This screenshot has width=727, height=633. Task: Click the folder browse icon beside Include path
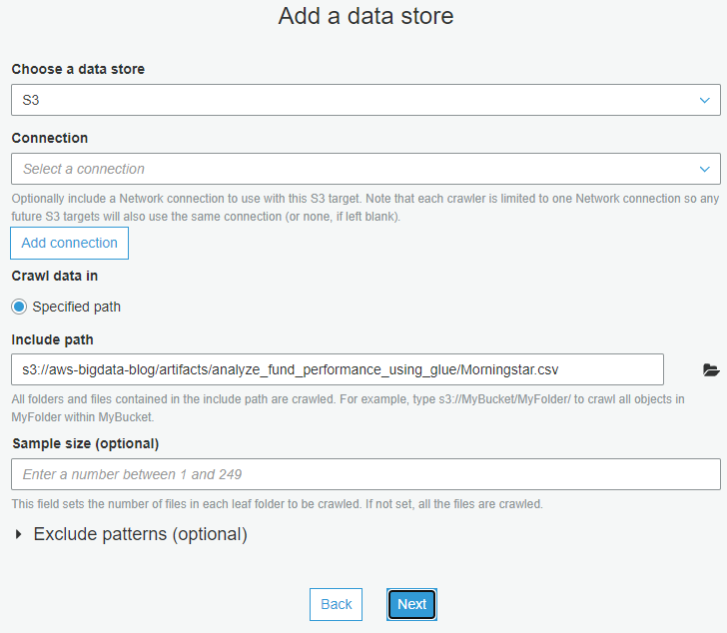pos(710,369)
